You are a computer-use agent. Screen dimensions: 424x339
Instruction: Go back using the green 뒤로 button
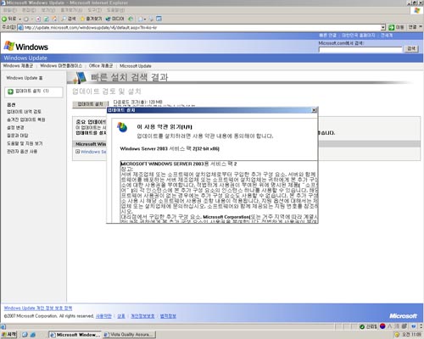coord(9,19)
